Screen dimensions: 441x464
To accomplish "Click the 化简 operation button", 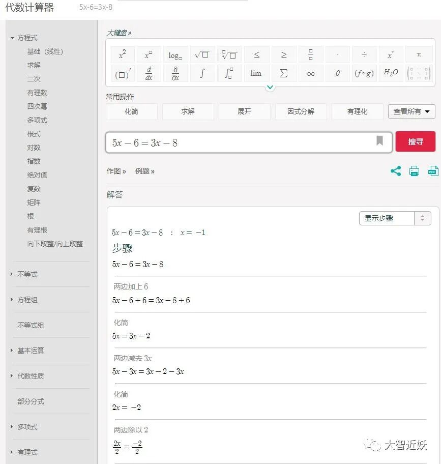I will (x=131, y=111).
